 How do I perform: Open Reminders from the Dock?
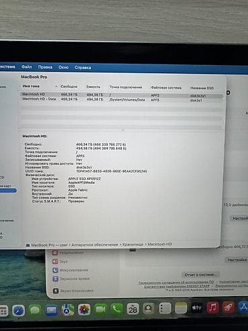click(x=165, y=309)
